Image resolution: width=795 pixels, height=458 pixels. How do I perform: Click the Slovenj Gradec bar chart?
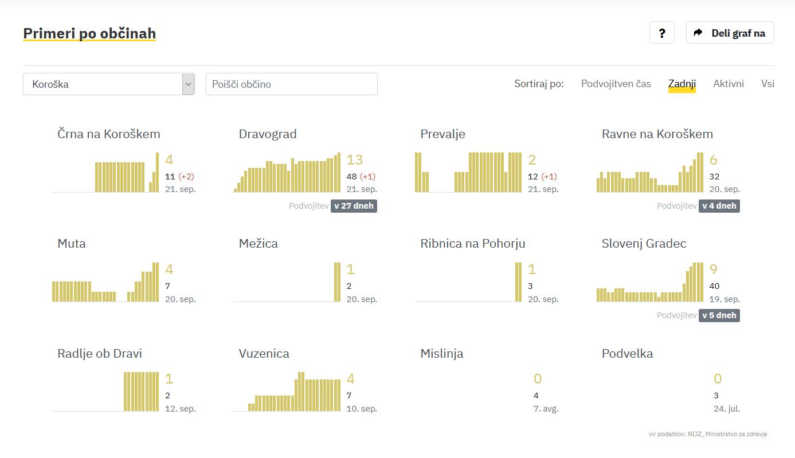click(x=650, y=282)
